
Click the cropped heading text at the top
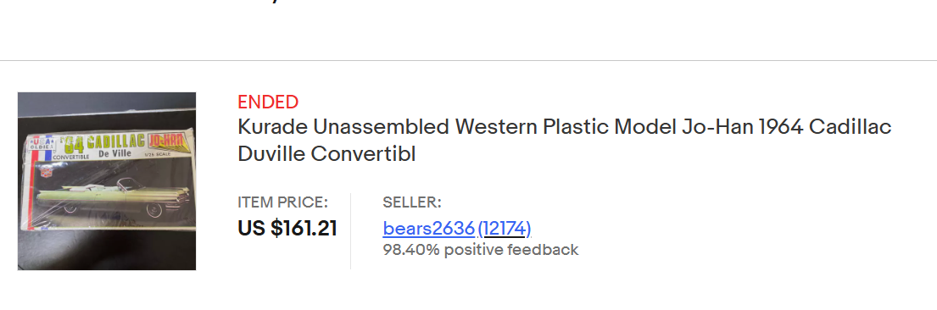(272, 2)
